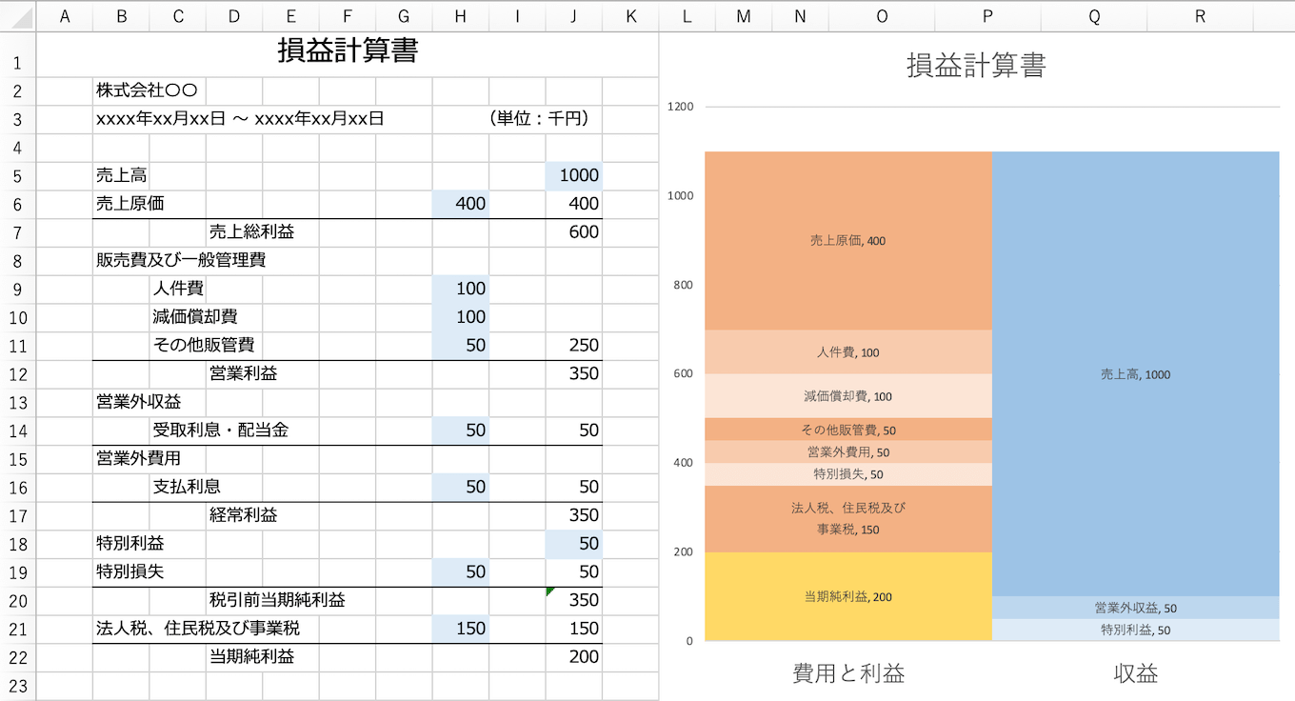1295x701 pixels.
Task: Click the 150 cell in column H
Action: click(x=461, y=629)
